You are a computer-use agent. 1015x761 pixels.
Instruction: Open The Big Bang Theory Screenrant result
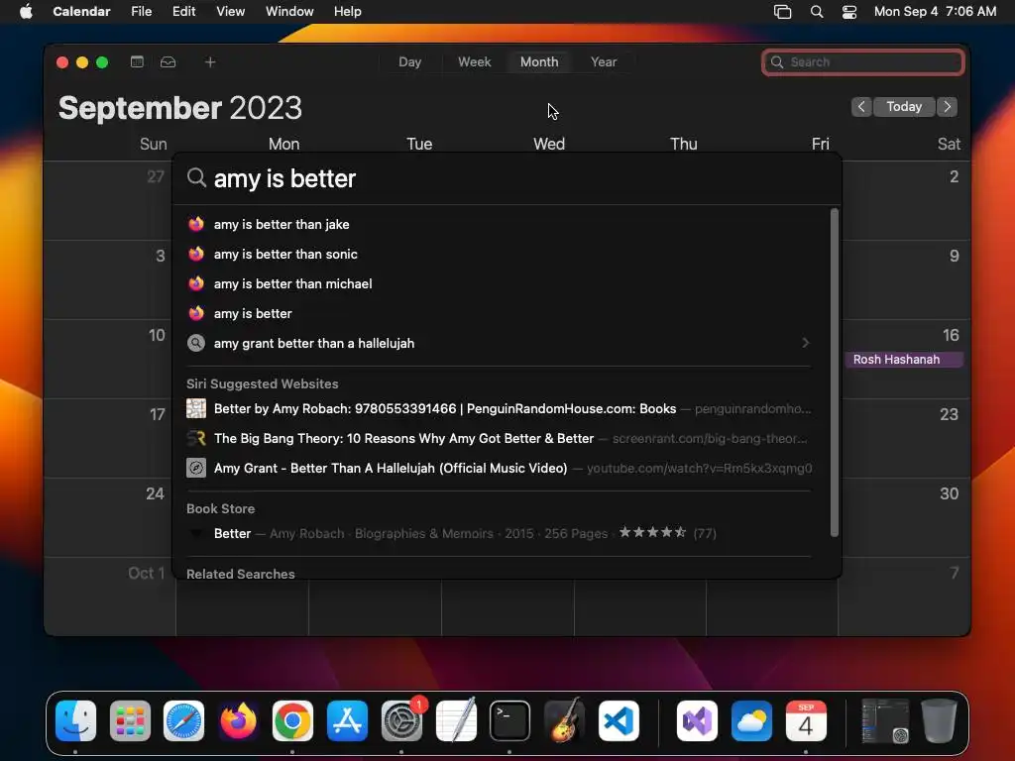tap(499, 439)
